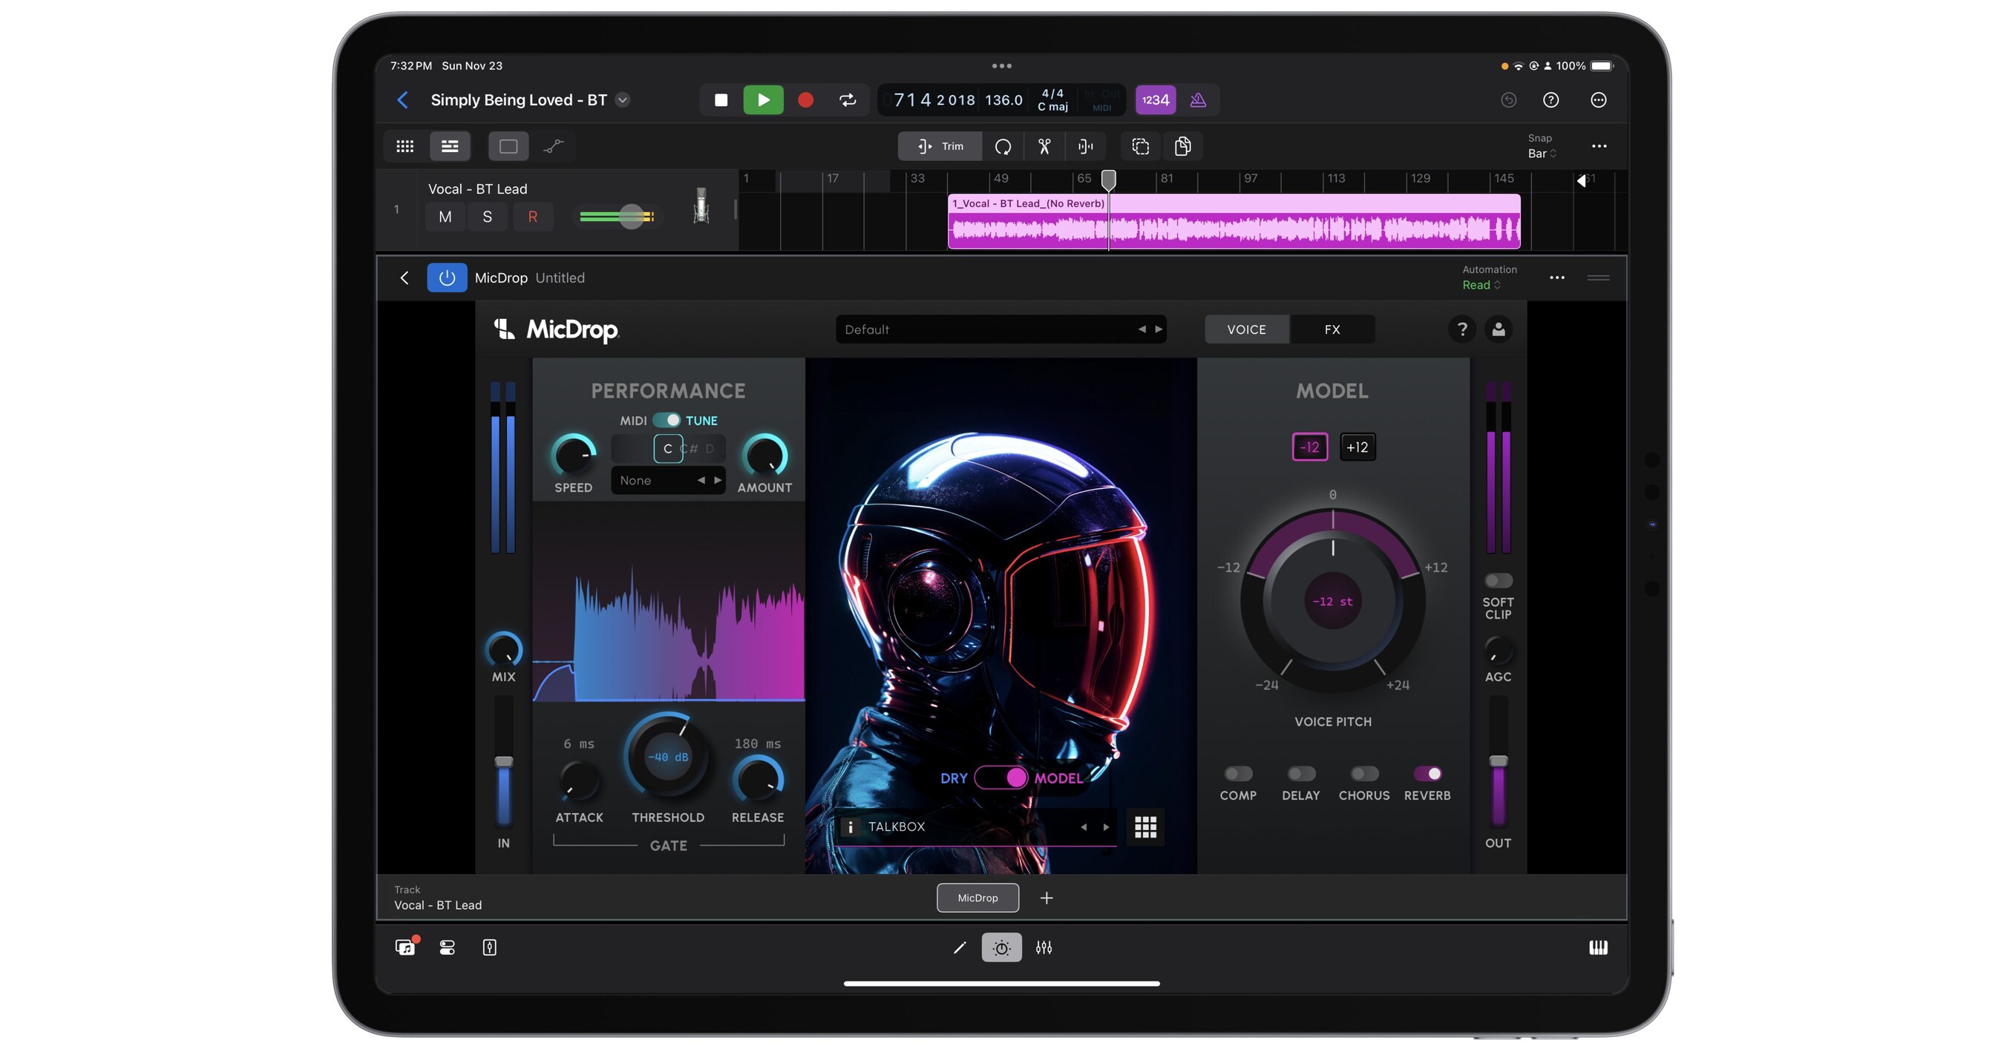Open the Browser via bottom-left icon
The image size is (2004, 1049).
(405, 947)
